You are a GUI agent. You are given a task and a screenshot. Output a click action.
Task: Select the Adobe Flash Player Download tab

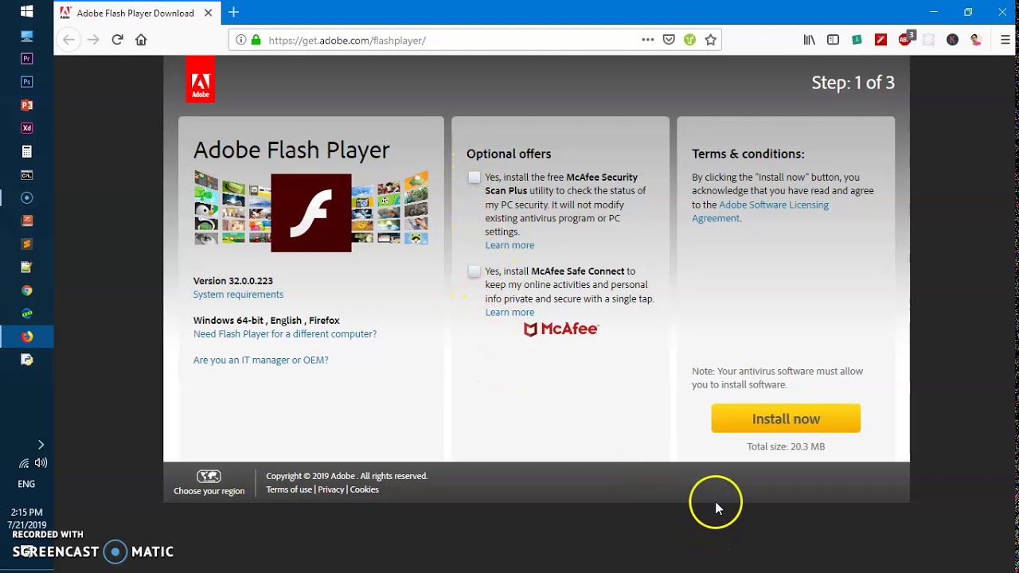[136, 13]
